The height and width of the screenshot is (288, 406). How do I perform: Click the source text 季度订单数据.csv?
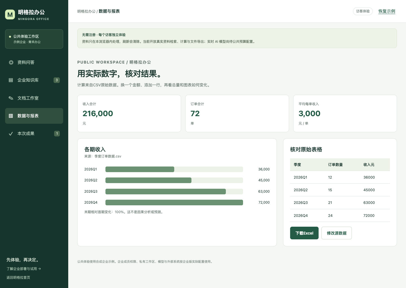click(108, 156)
